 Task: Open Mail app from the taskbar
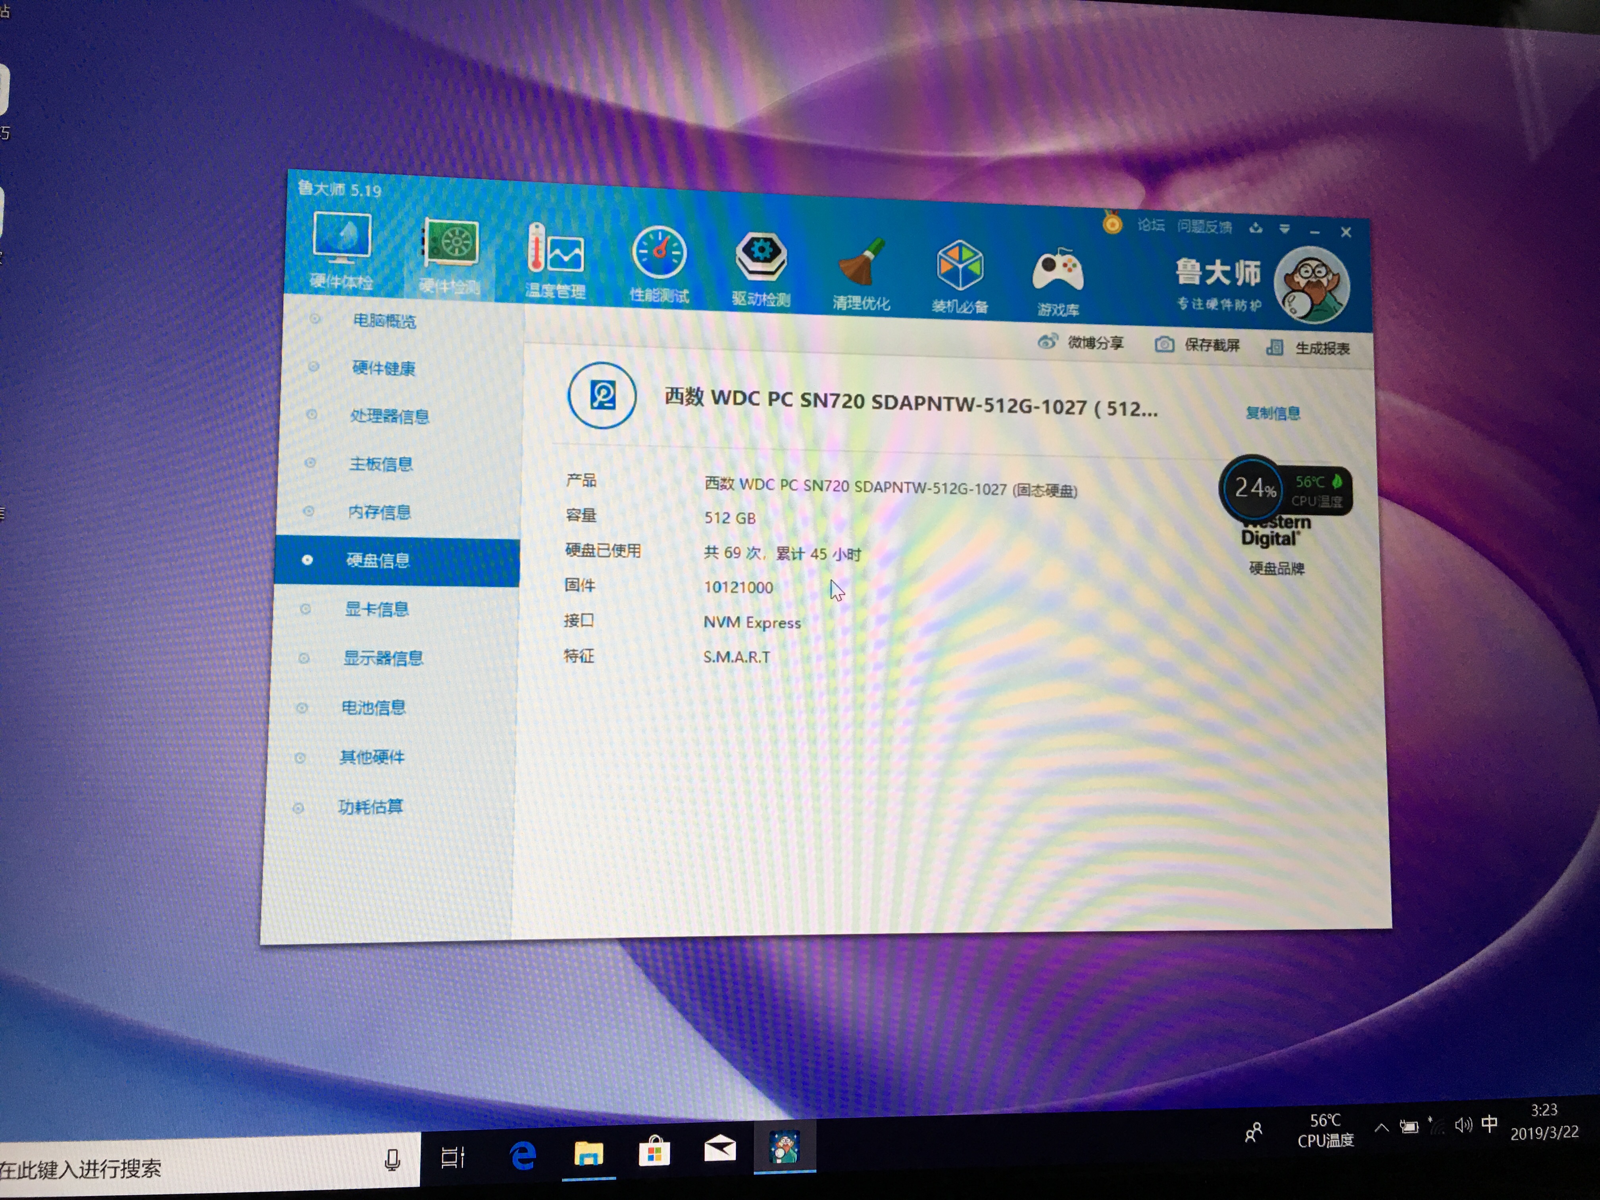(x=720, y=1148)
